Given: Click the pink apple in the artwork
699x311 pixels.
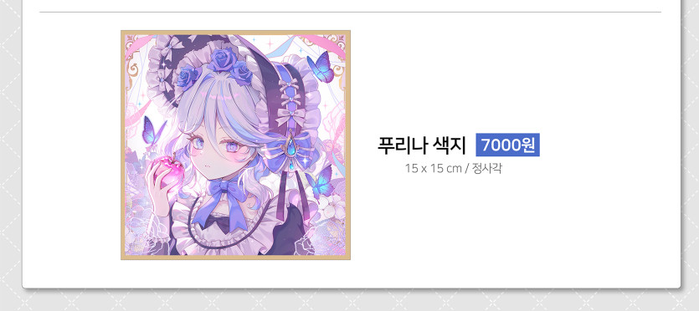Looking at the screenshot, I should (x=169, y=172).
